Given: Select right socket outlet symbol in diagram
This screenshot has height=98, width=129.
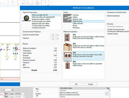Looking at the screenshot, I should (x=15, y=57).
